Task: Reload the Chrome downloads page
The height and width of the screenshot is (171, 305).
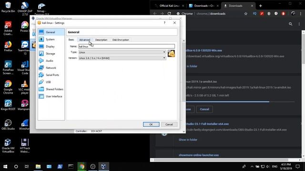Action: click(169, 14)
